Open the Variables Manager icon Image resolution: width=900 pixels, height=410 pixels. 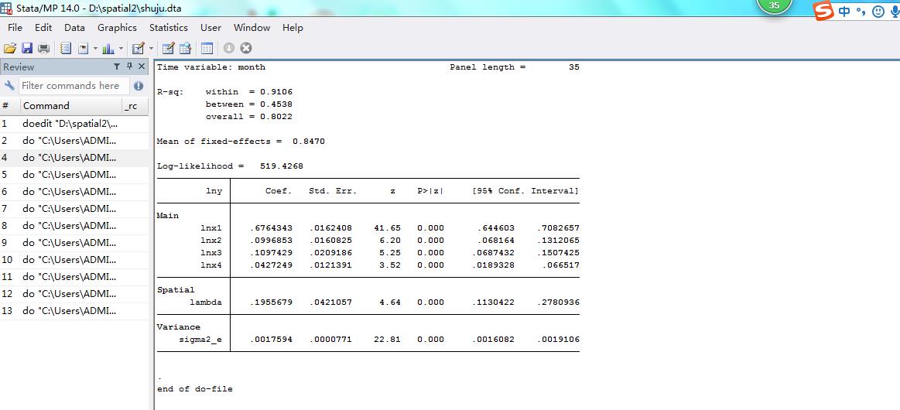(x=207, y=48)
